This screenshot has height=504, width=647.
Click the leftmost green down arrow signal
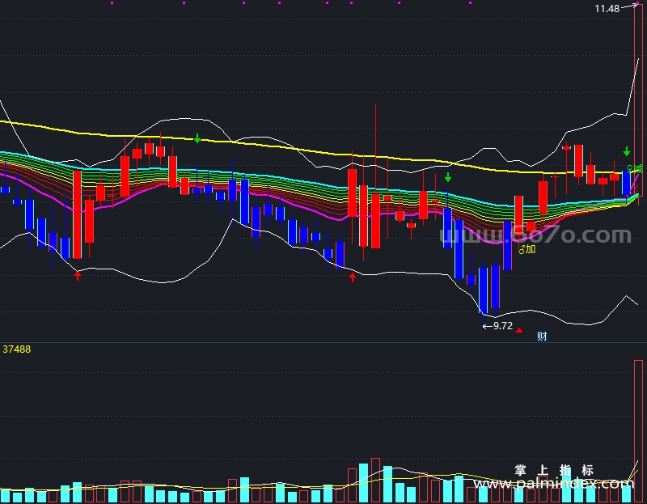197,138
